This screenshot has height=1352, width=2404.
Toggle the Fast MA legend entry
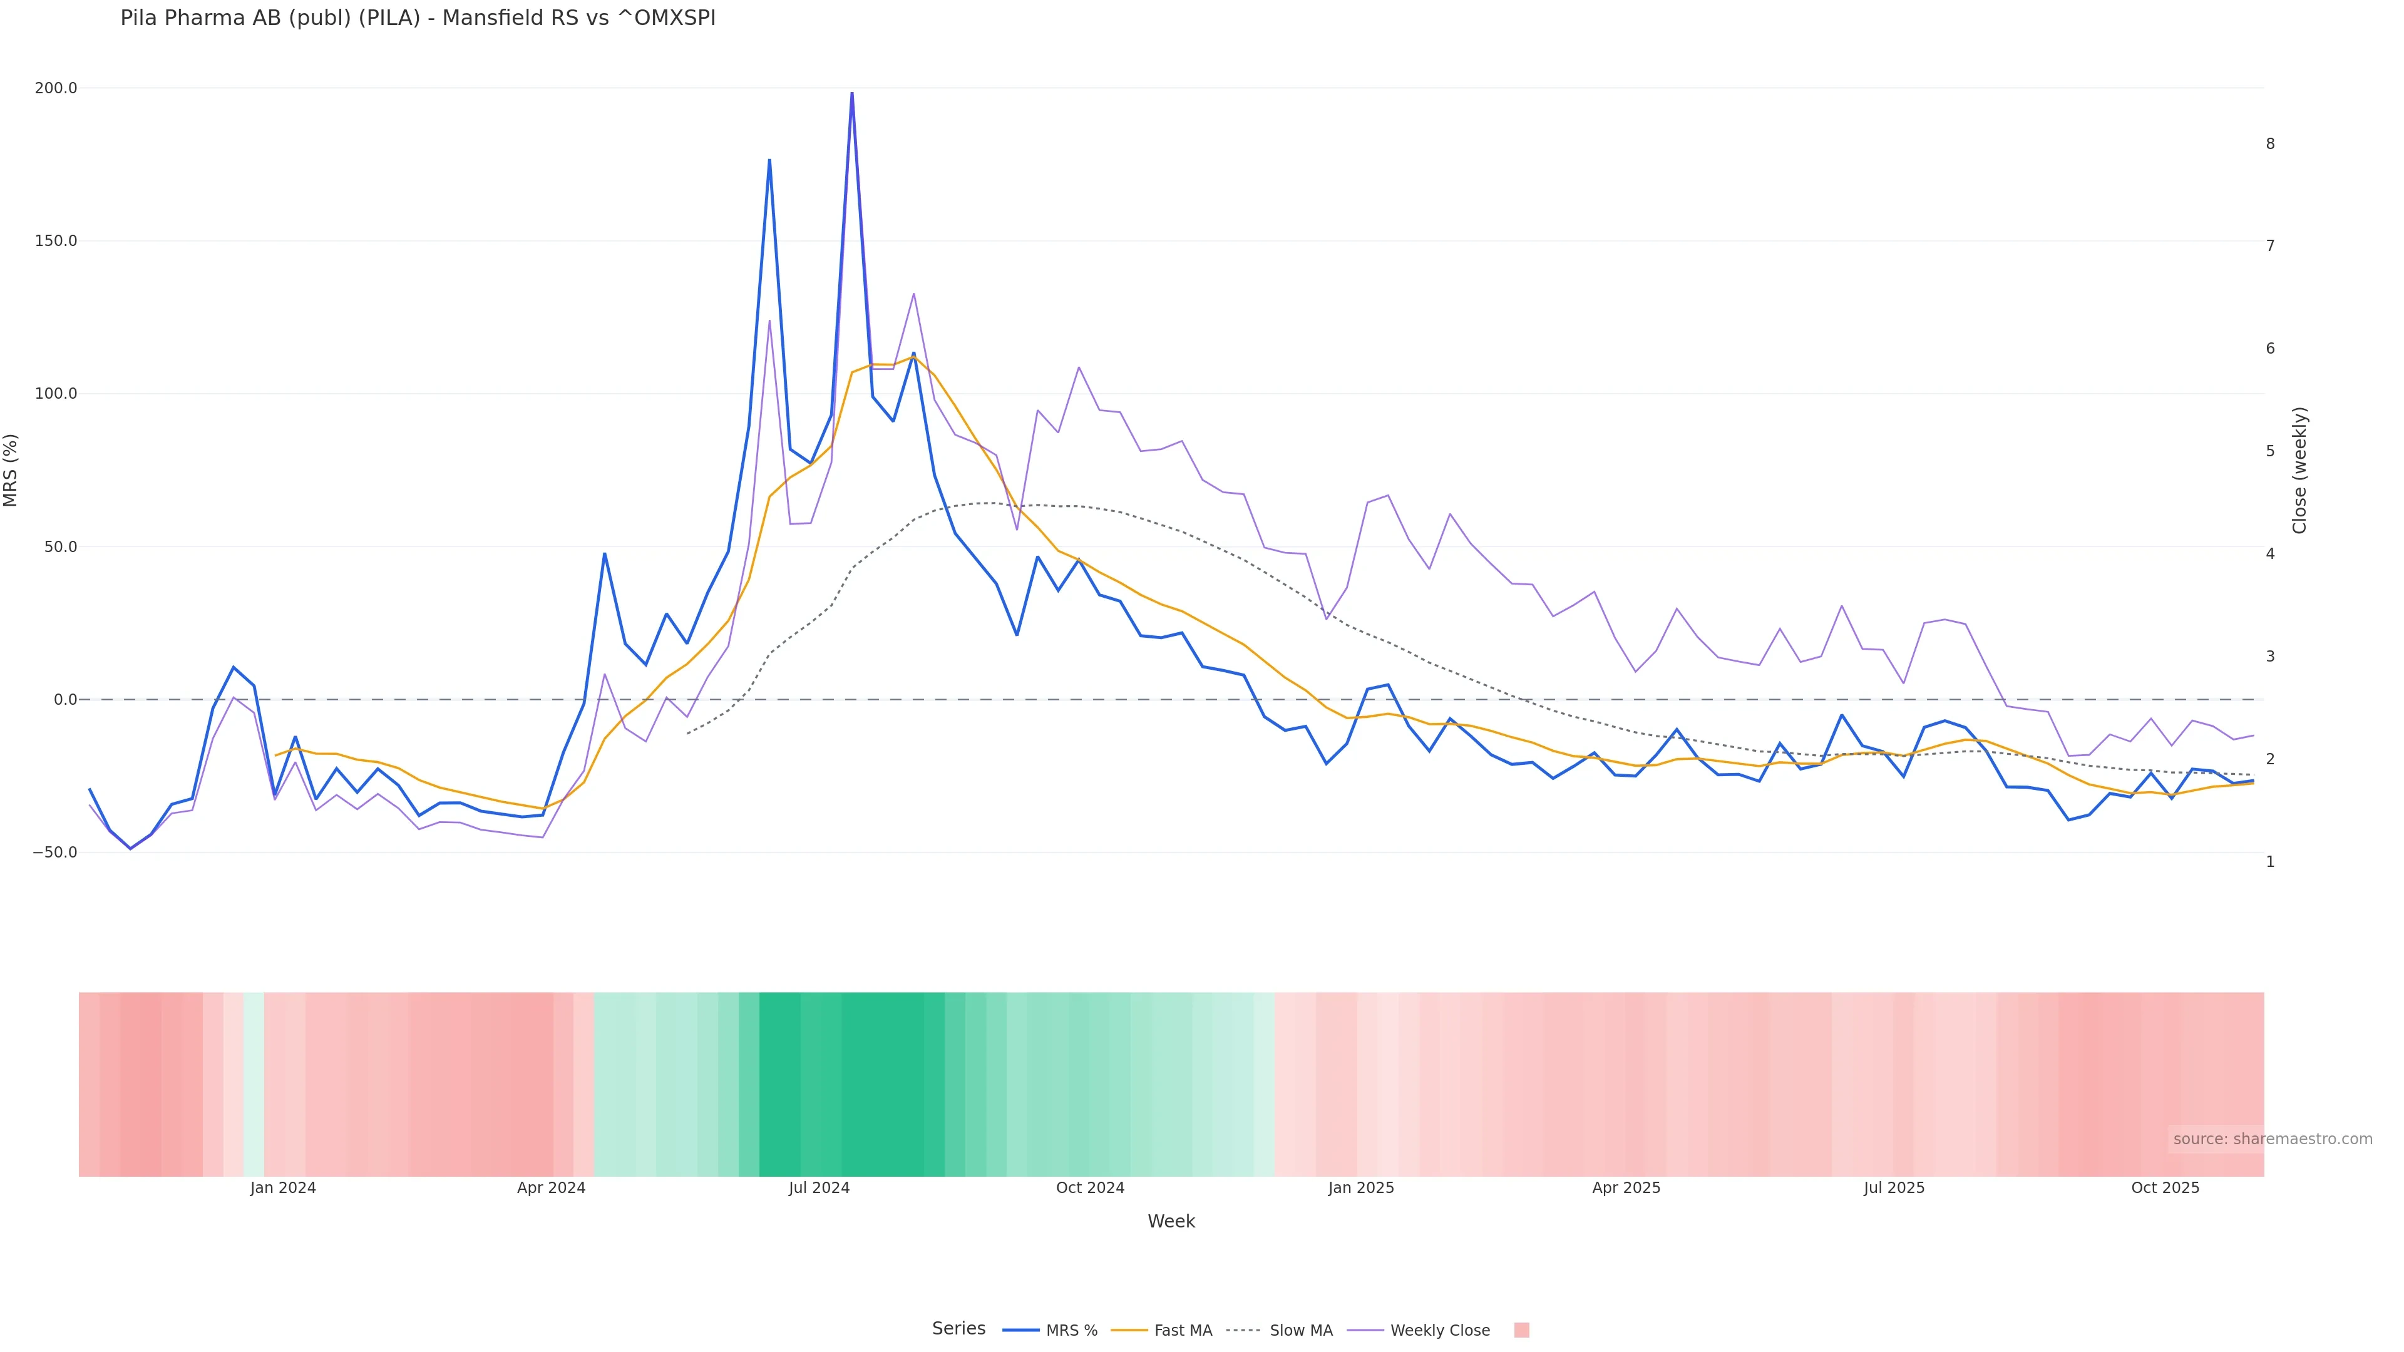point(1183,1331)
